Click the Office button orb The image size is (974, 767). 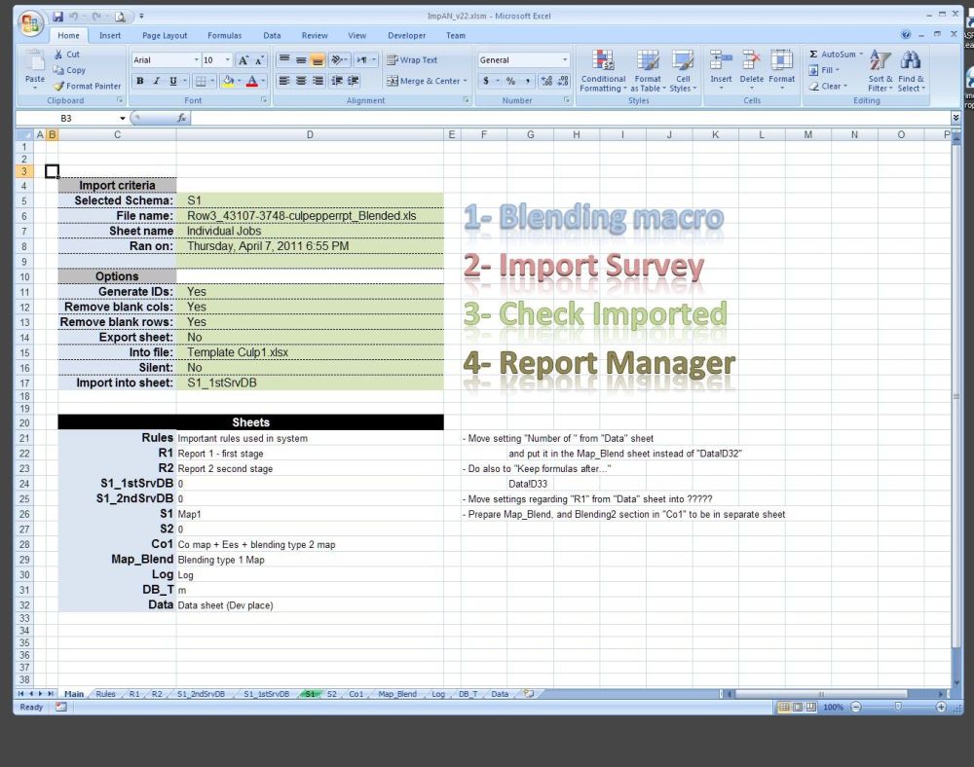tap(31, 23)
